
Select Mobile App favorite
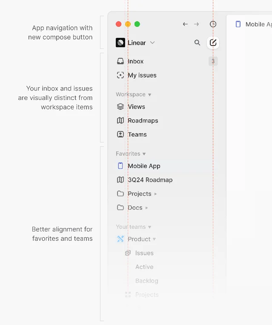tap(167, 166)
